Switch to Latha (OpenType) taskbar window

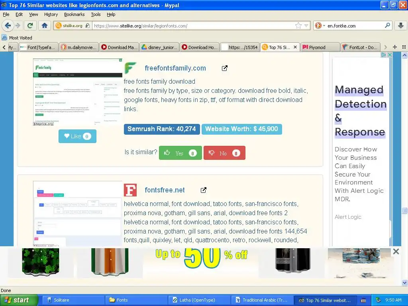pos(199,300)
